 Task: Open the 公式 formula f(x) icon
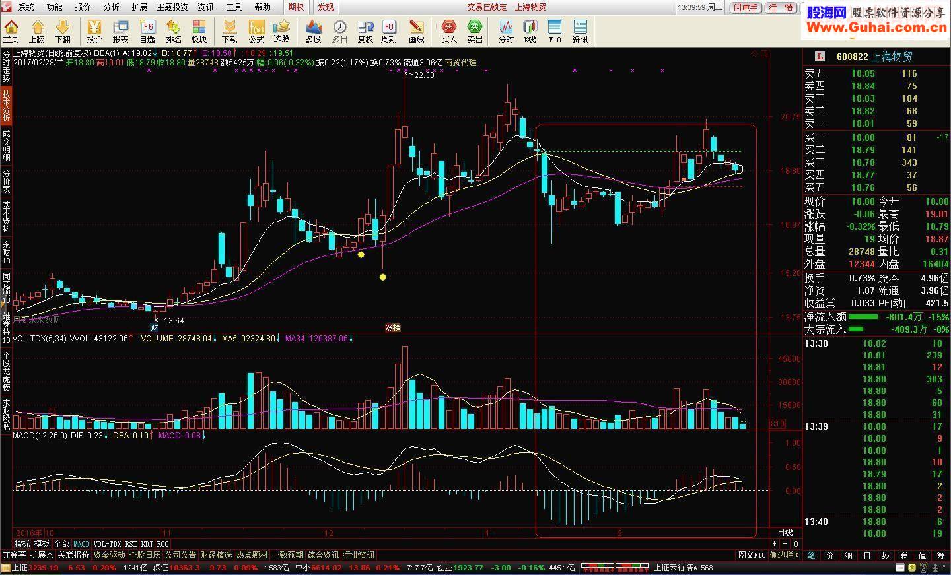[x=256, y=31]
